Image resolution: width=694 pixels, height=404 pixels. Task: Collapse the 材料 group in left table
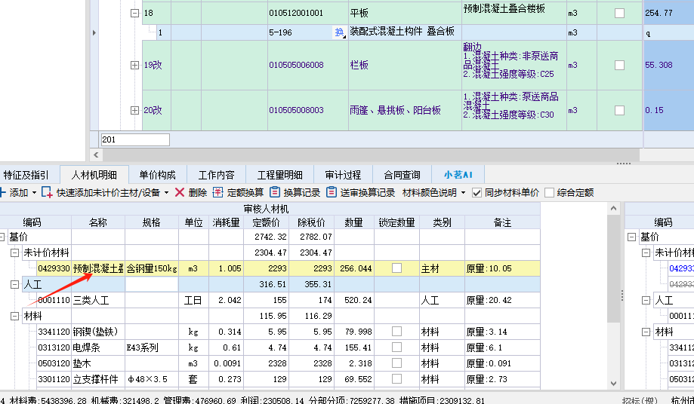point(14,316)
